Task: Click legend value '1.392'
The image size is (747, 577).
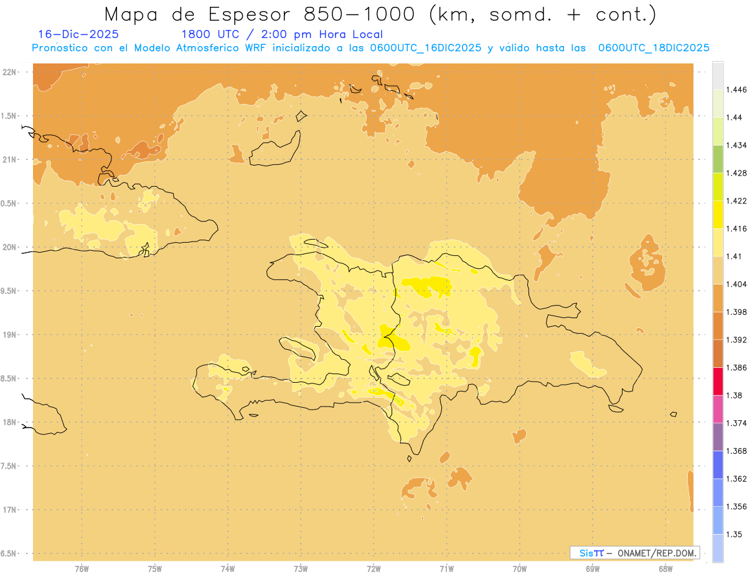Action: click(736, 340)
